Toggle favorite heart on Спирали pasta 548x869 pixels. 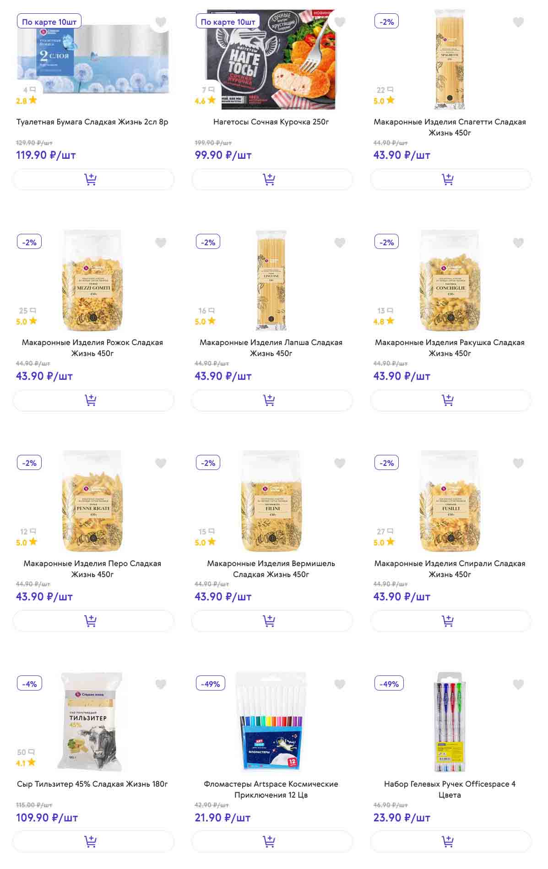pyautogui.click(x=518, y=463)
